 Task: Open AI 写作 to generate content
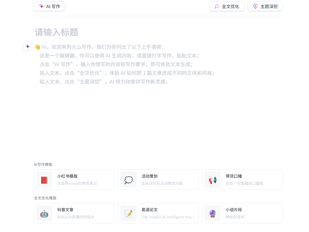tap(49, 6)
